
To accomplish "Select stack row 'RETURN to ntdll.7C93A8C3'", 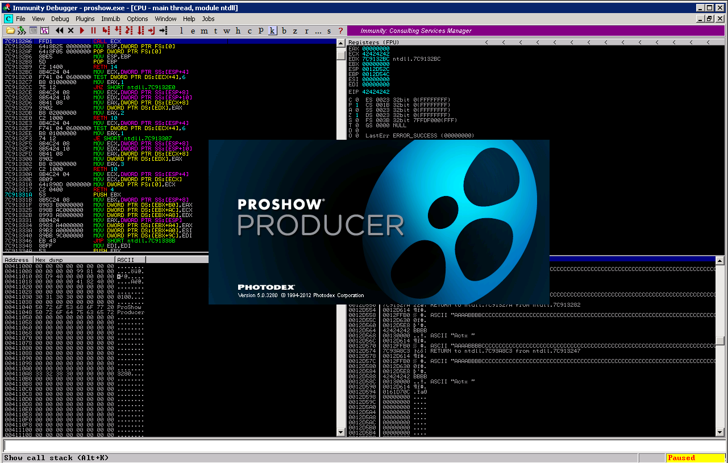I will click(x=531, y=351).
